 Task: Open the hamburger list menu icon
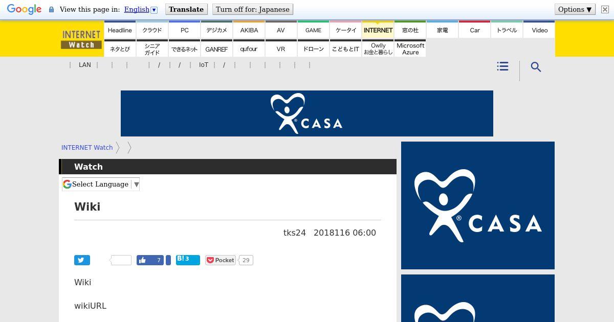(502, 66)
